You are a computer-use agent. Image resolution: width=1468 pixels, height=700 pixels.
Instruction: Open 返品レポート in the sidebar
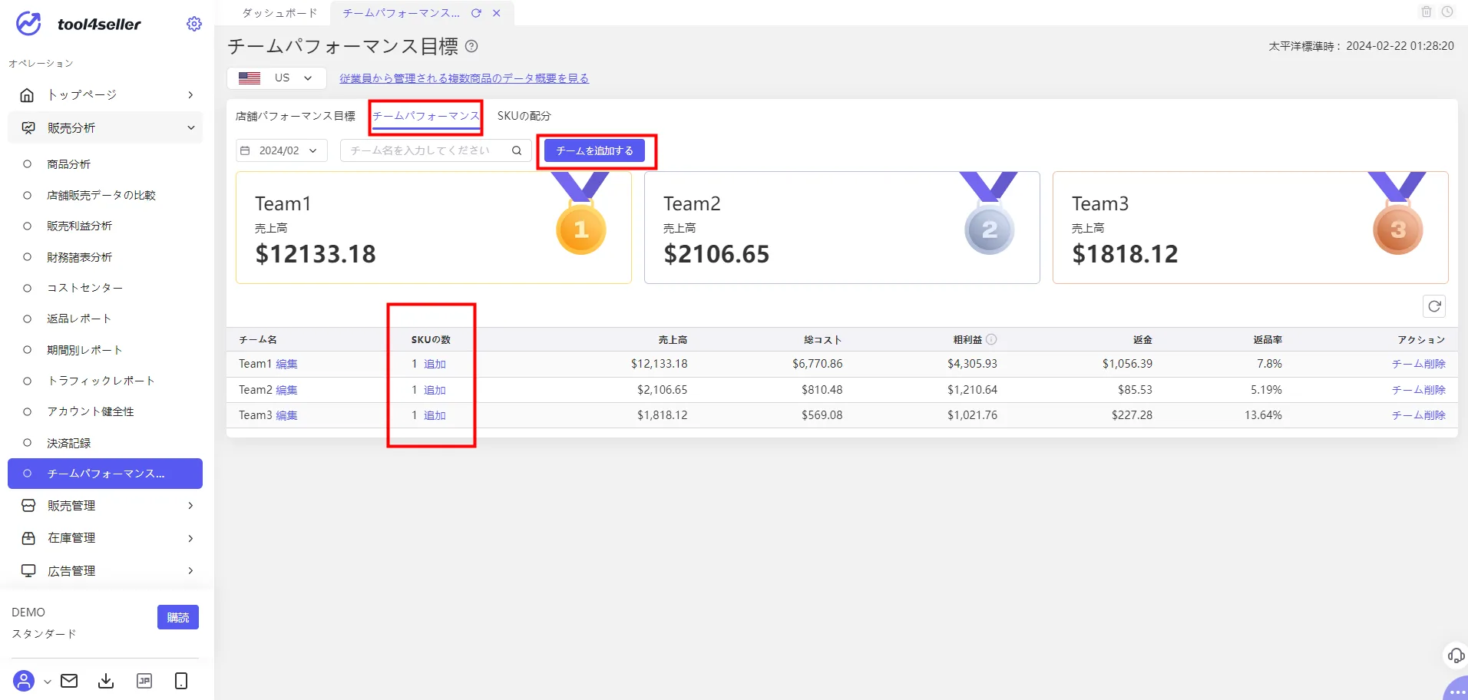(79, 319)
